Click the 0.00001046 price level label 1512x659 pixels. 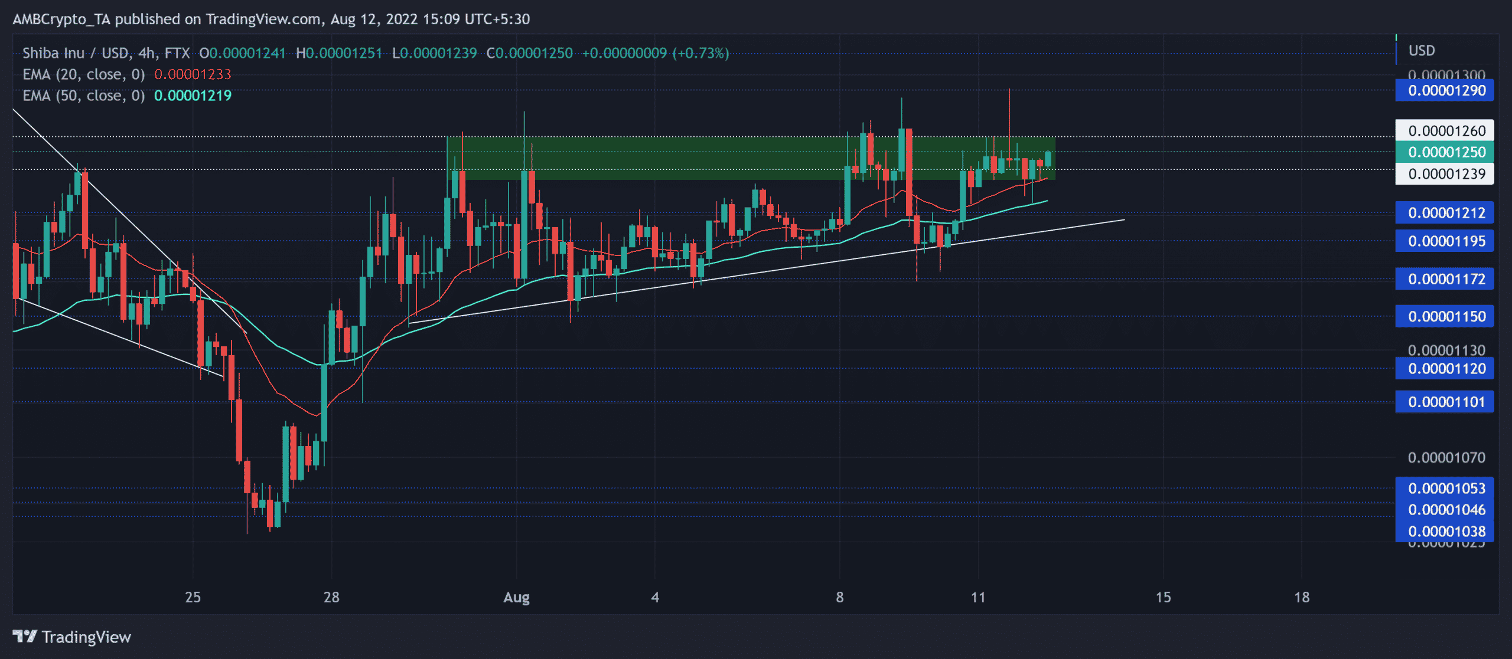click(1445, 510)
